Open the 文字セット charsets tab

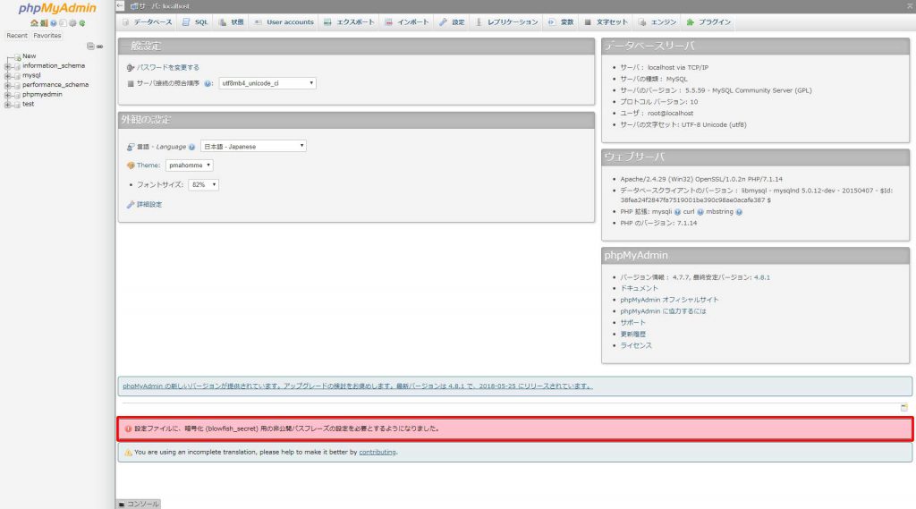point(606,22)
